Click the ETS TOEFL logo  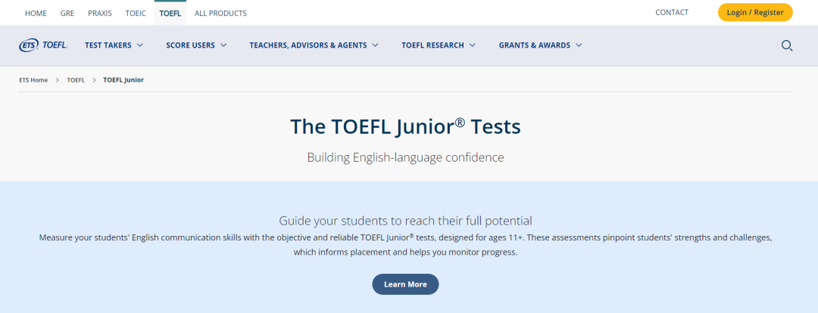click(43, 45)
